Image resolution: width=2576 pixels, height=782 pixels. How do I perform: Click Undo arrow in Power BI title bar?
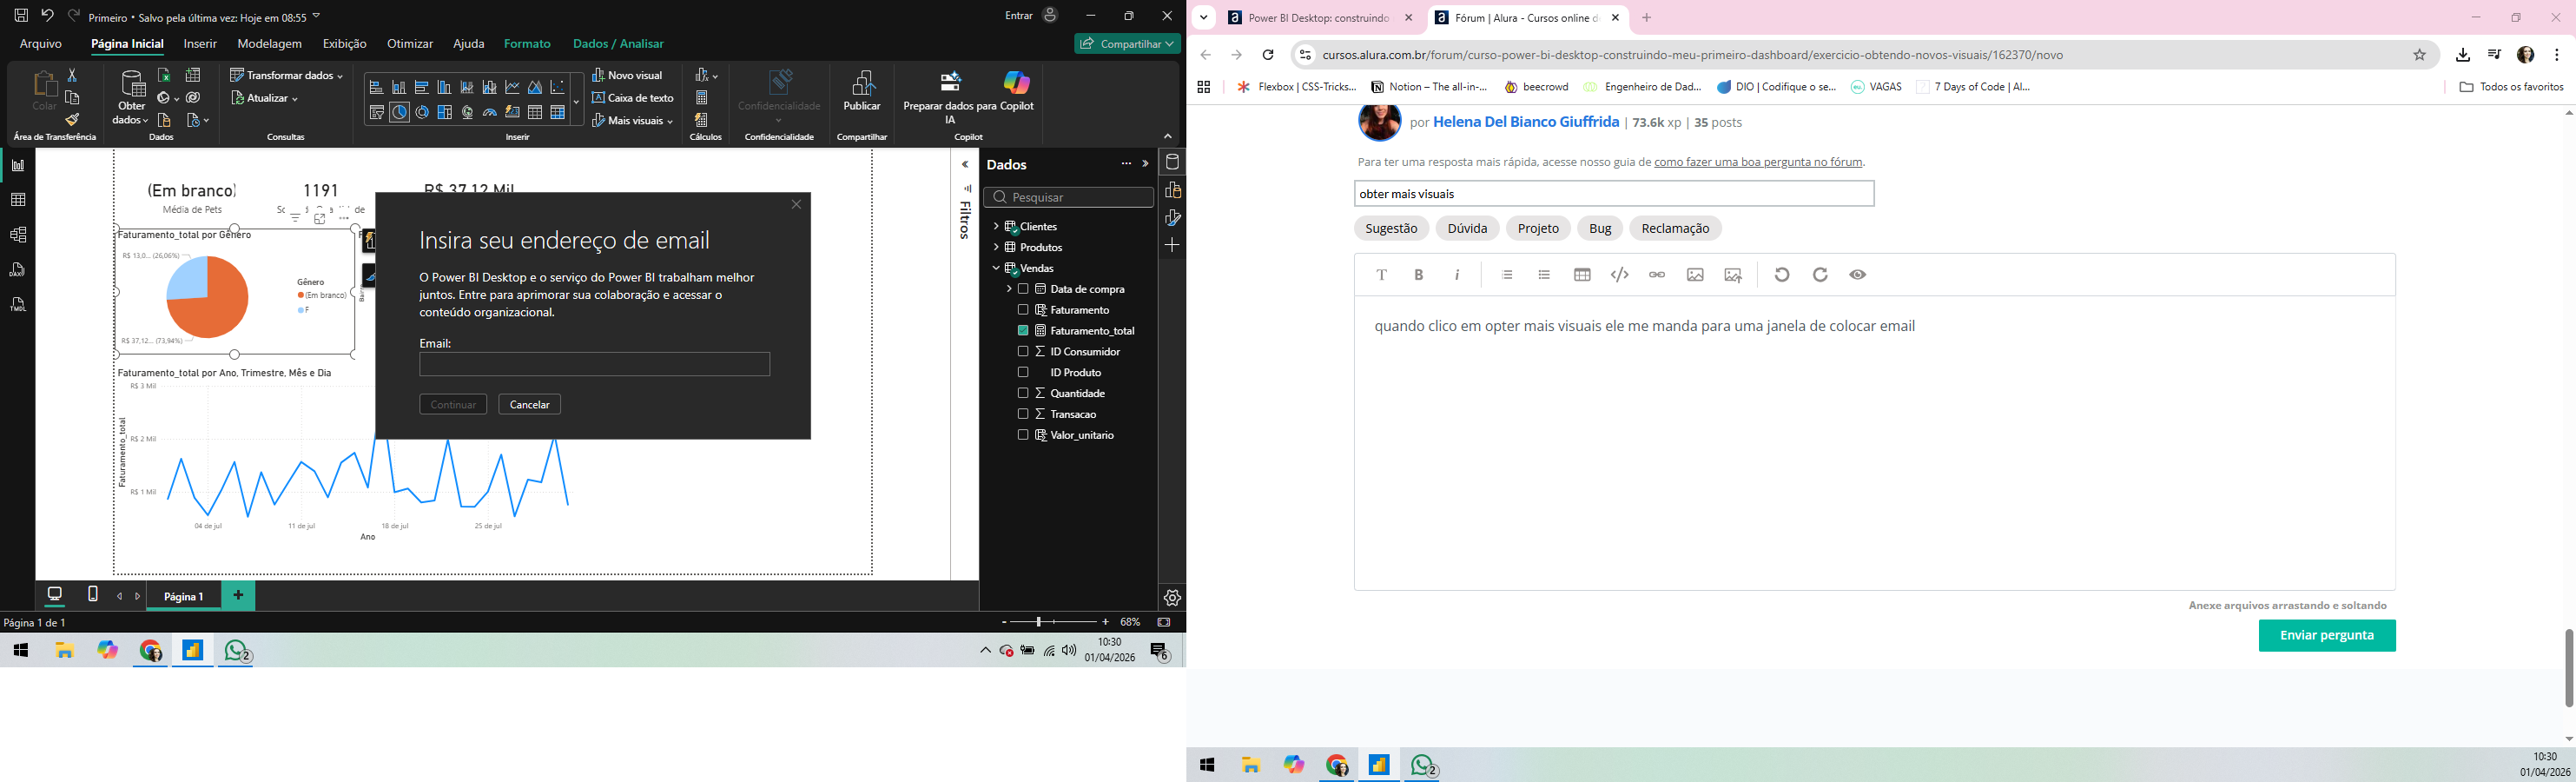click(47, 16)
